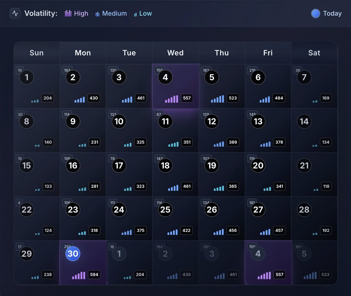This screenshot has height=296, width=351.
Task: Click the bars icon beside value 133
Action: point(37,190)
